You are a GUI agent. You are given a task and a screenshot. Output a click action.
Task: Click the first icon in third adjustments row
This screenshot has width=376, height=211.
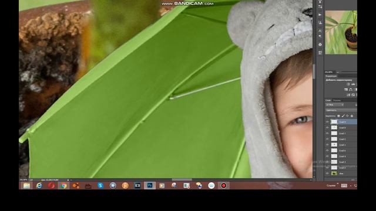coord(348,95)
